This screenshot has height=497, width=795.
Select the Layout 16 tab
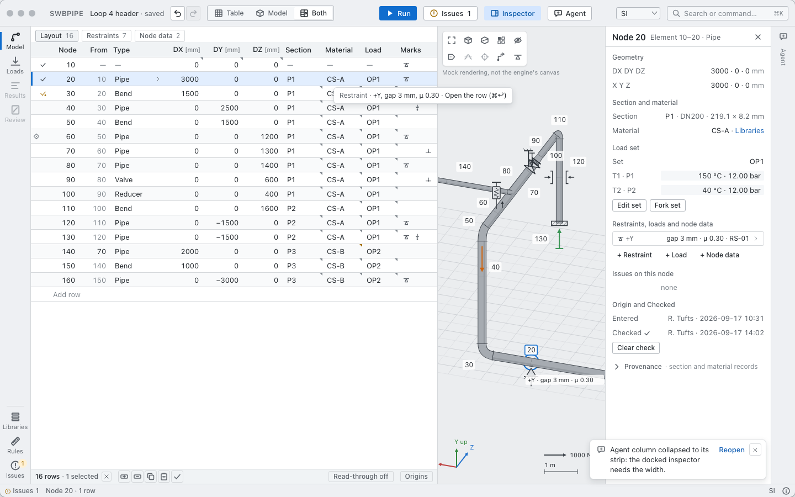(57, 36)
